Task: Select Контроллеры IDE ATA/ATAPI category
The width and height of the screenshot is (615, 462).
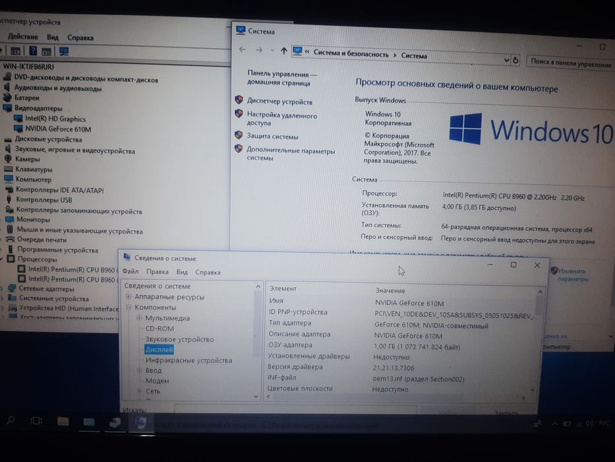Action: 59,190
